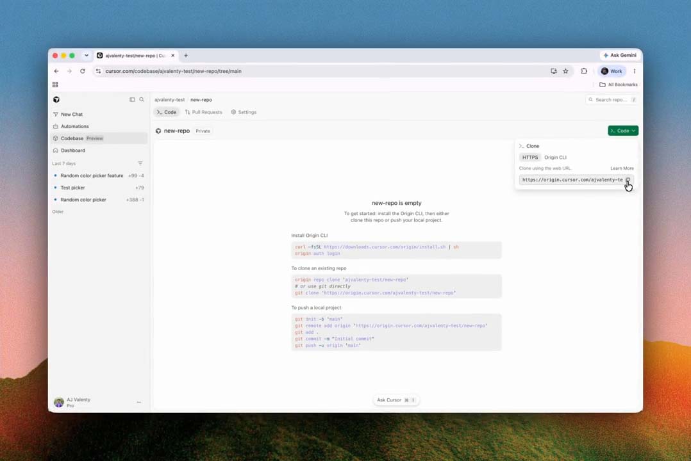View site information icon in address bar
The image size is (691, 461).
98,71
